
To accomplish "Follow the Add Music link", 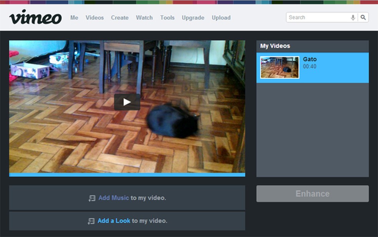I will 114,198.
